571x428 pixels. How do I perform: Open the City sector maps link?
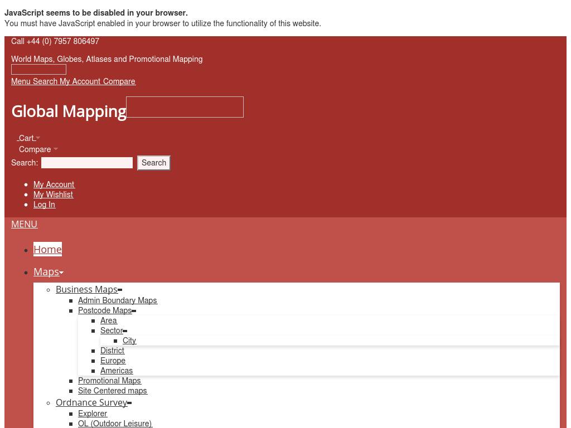pyautogui.click(x=129, y=341)
